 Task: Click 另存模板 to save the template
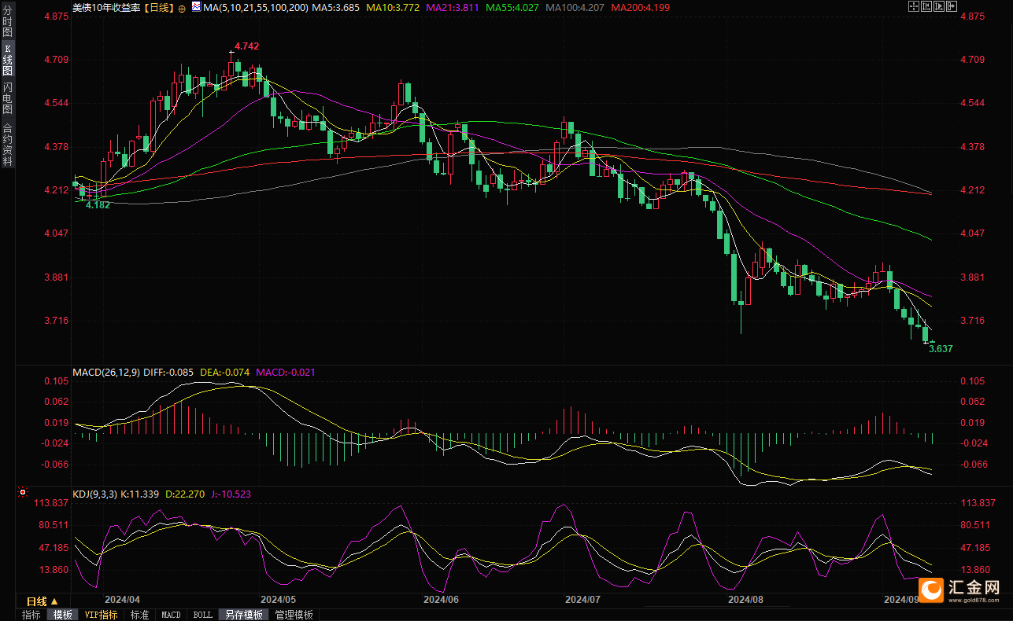[x=244, y=615]
